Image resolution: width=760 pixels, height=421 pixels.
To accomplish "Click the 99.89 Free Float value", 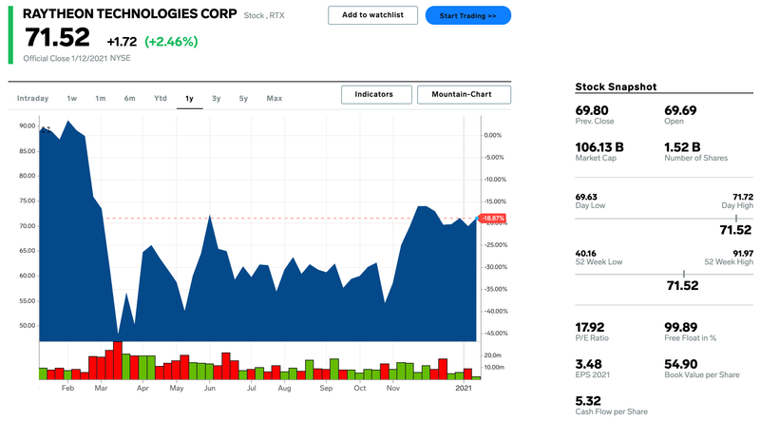I will [x=680, y=327].
